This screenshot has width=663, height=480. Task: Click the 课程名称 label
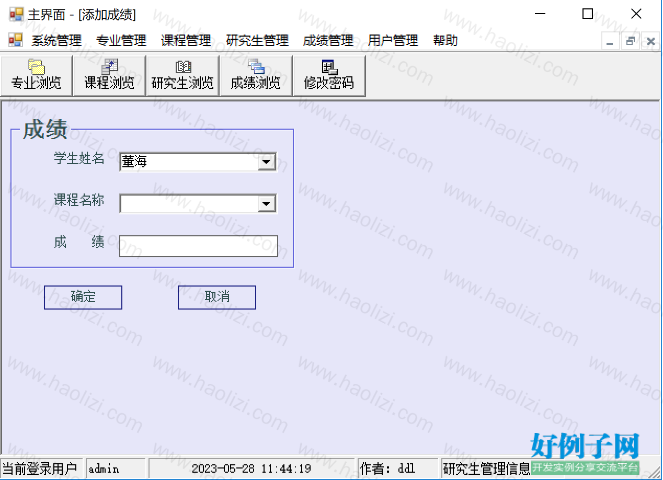(79, 200)
